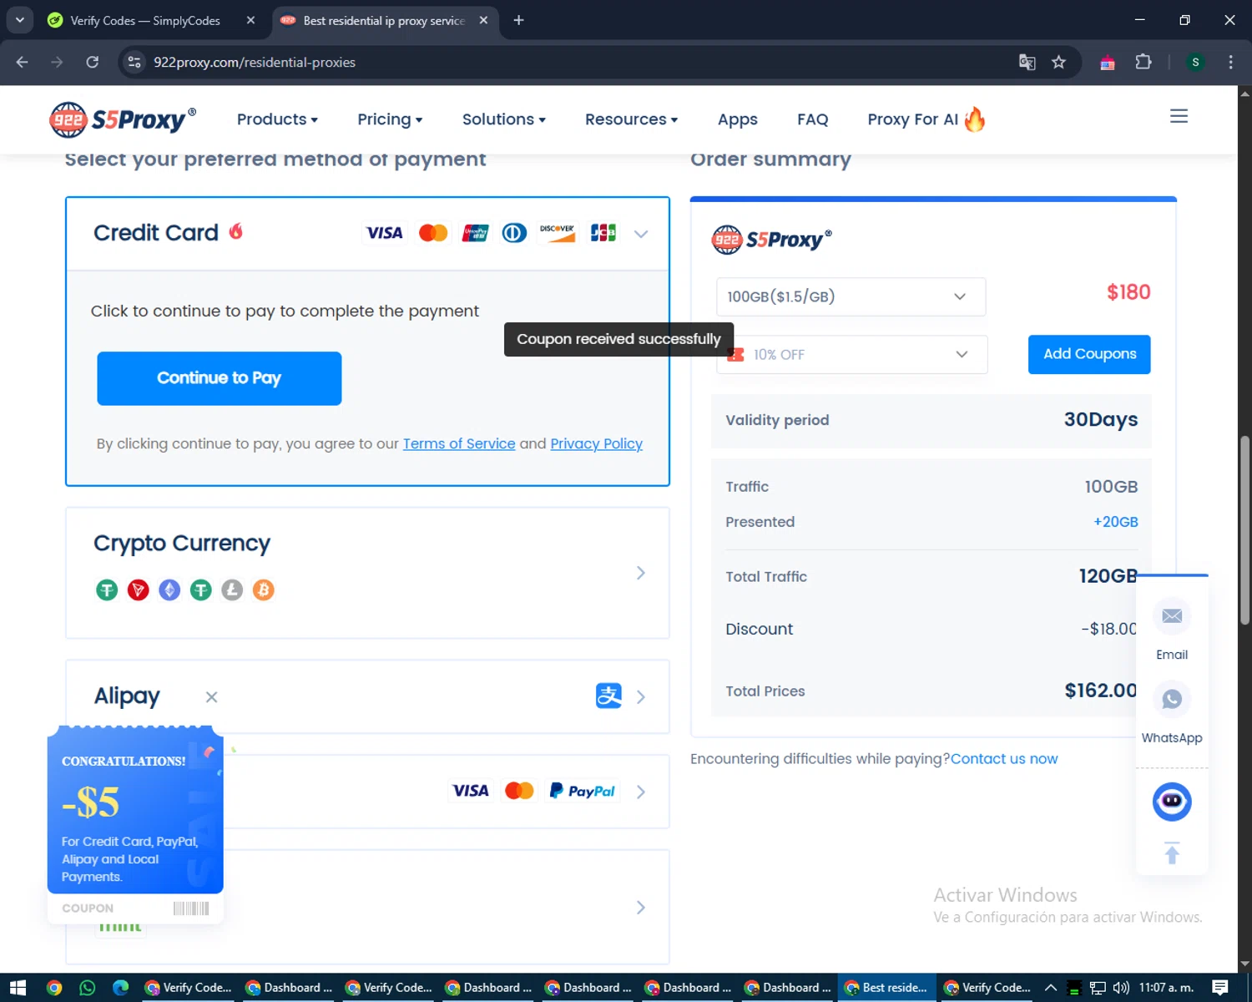The width and height of the screenshot is (1252, 1002).
Task: Open Windows Start menu
Action: coord(18,988)
